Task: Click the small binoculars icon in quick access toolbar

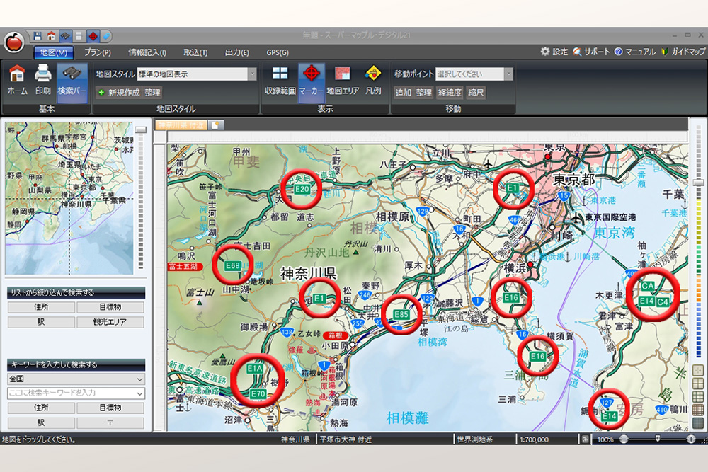Action: [x=65, y=36]
